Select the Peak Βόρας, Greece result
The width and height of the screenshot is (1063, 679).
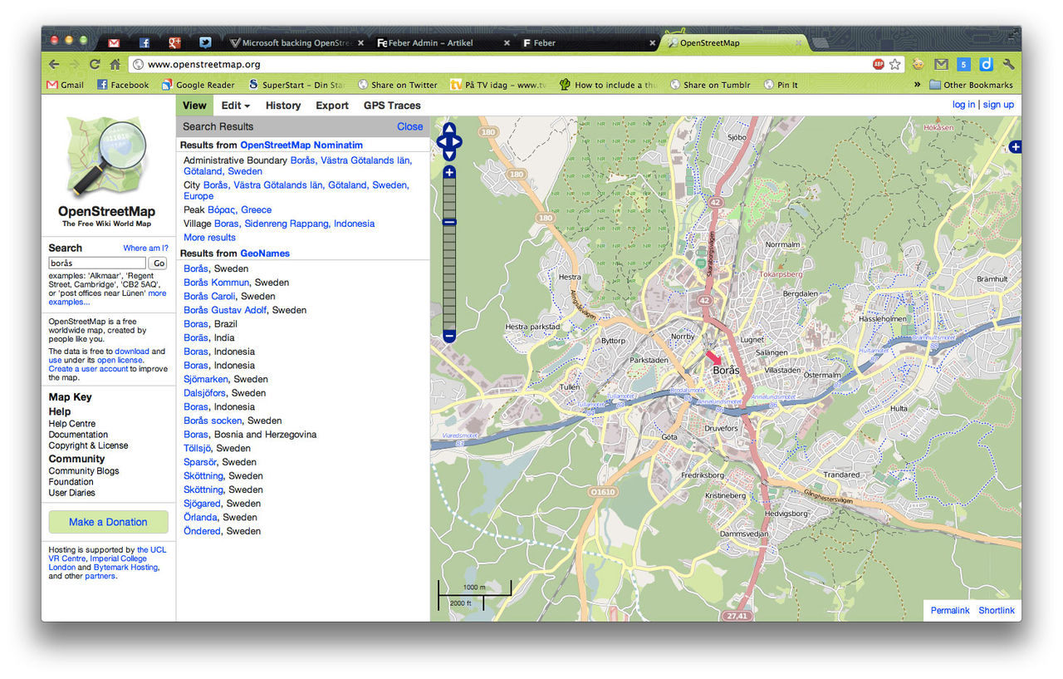(239, 209)
